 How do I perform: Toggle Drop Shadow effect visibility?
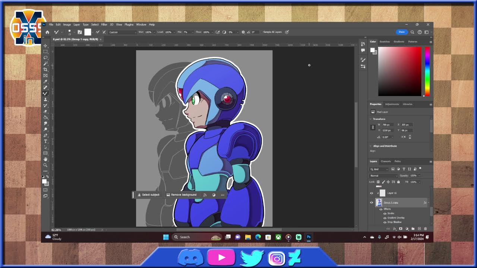385,222
